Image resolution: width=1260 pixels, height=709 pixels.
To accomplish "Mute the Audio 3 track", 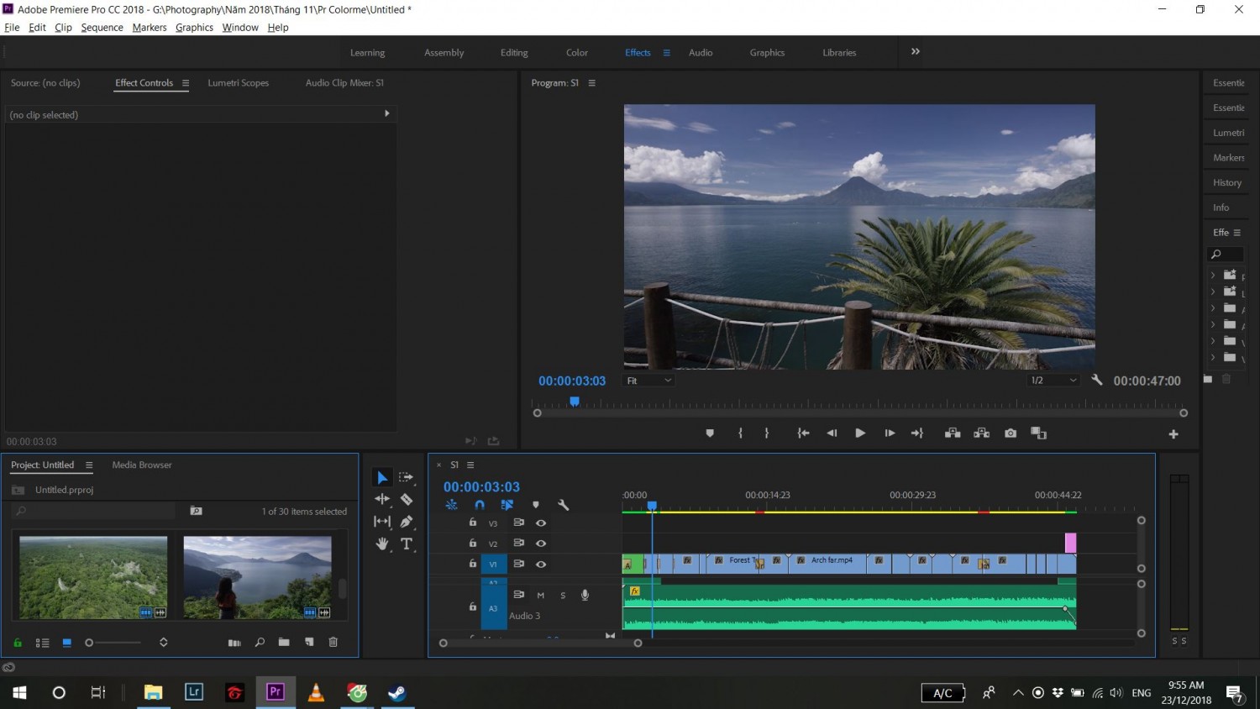I will (x=541, y=595).
